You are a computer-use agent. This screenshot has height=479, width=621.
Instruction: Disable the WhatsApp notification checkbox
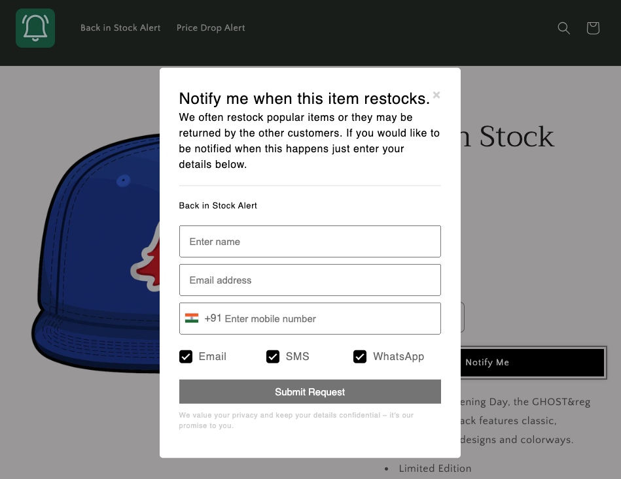[360, 357]
